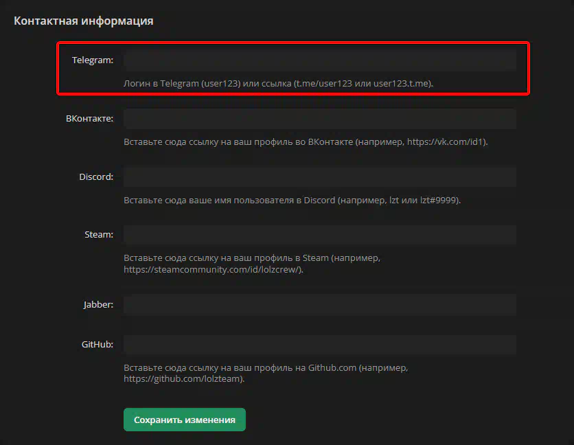
Task: Click the Jabber input field
Action: coord(319,305)
